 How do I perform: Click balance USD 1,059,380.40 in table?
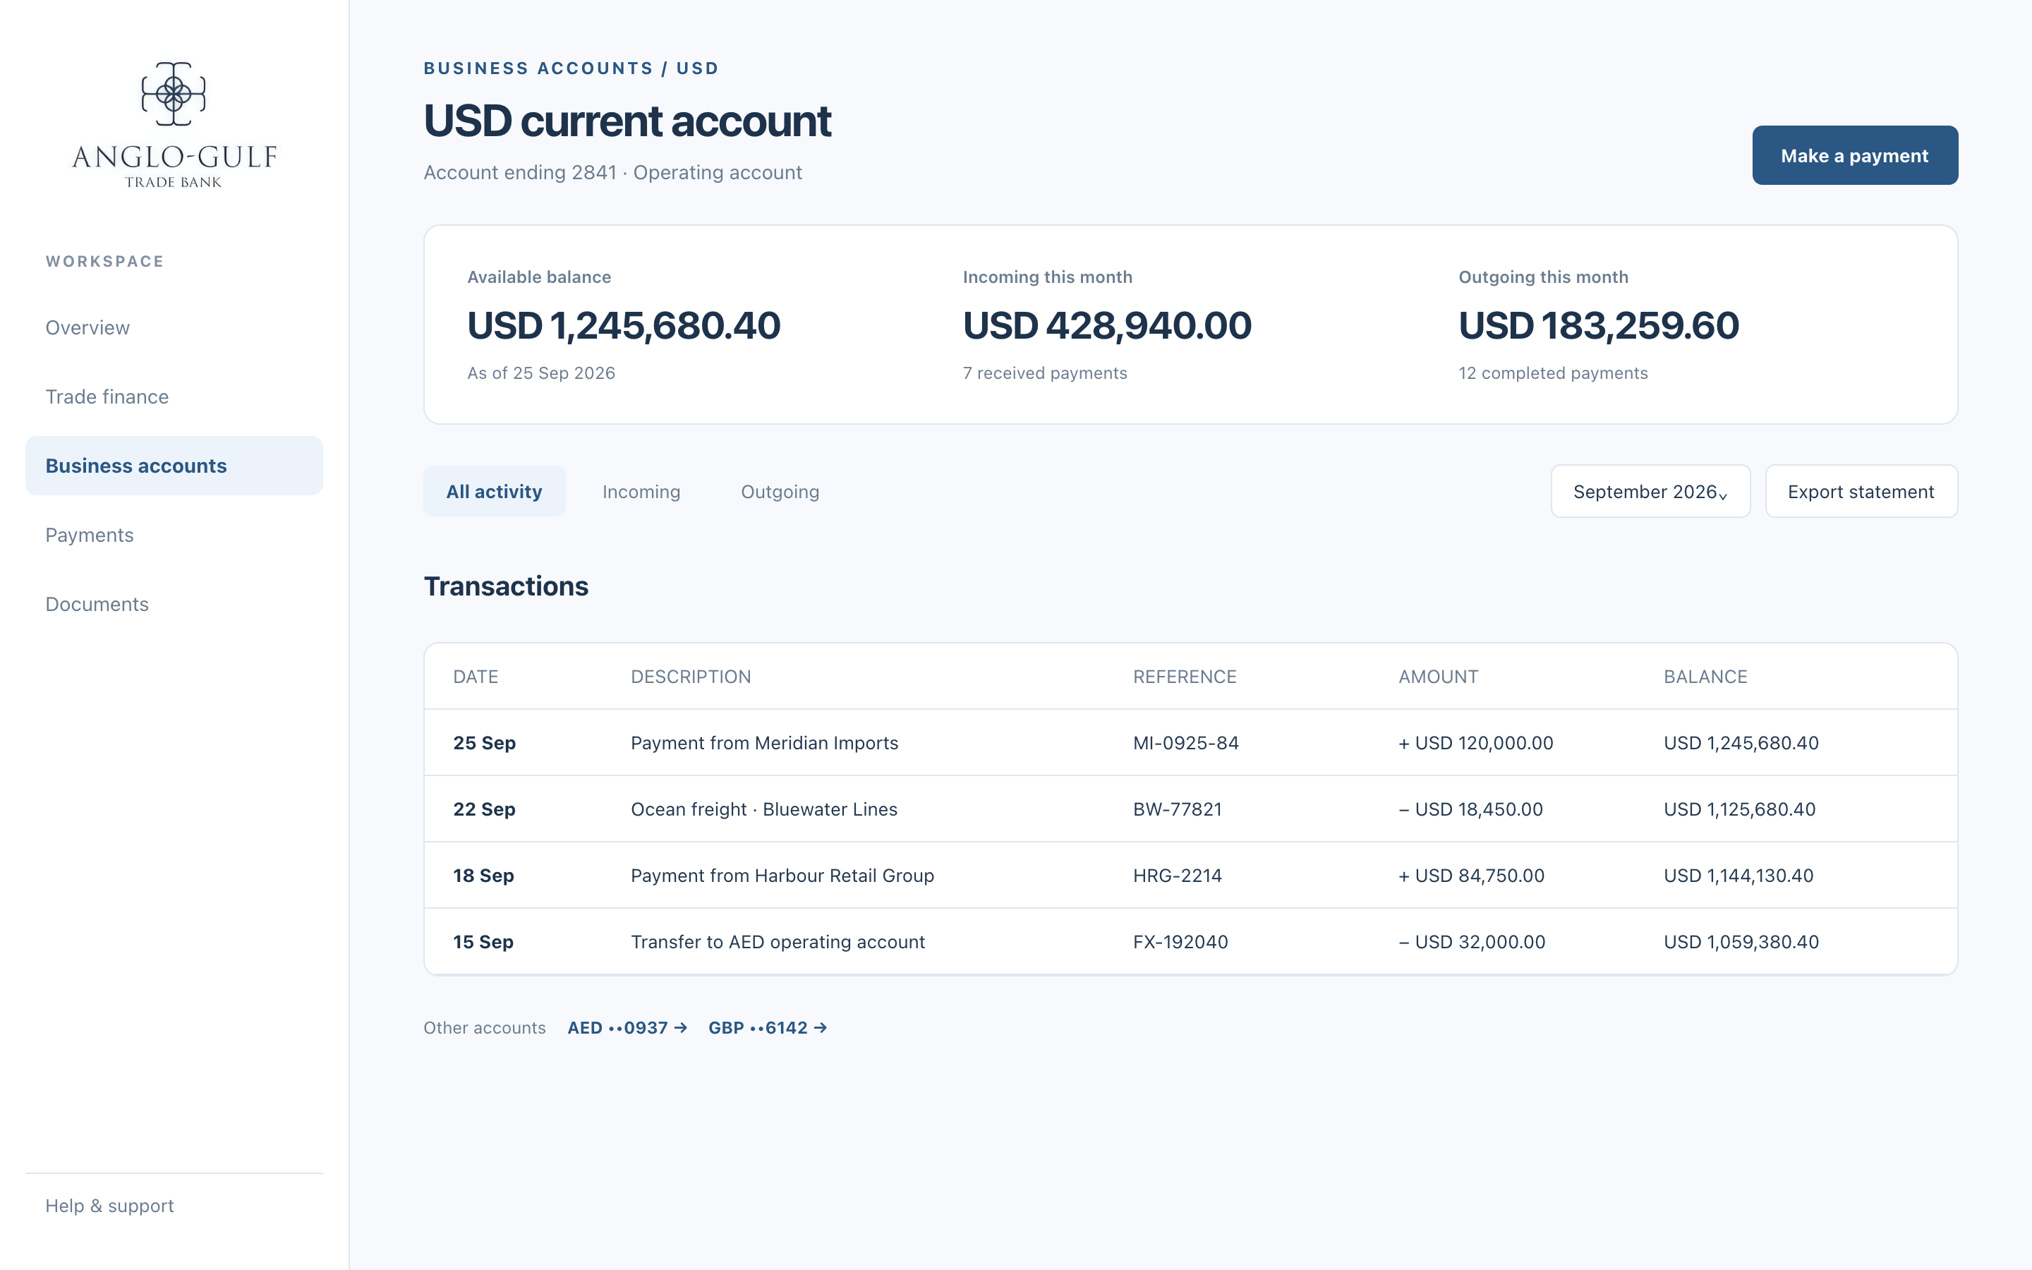(1741, 942)
